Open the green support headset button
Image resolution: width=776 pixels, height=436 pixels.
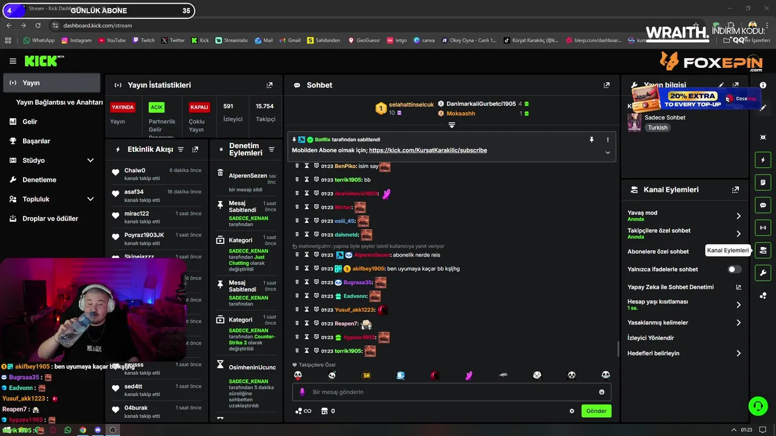coord(758,406)
